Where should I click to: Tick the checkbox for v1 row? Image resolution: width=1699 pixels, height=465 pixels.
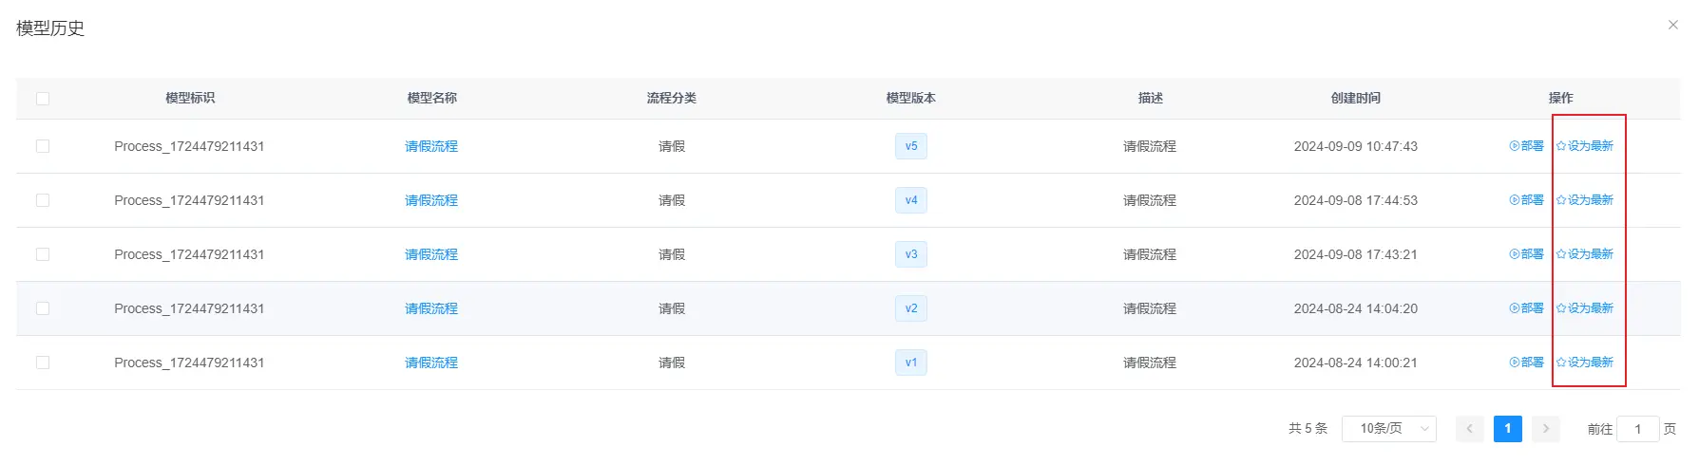click(x=43, y=363)
